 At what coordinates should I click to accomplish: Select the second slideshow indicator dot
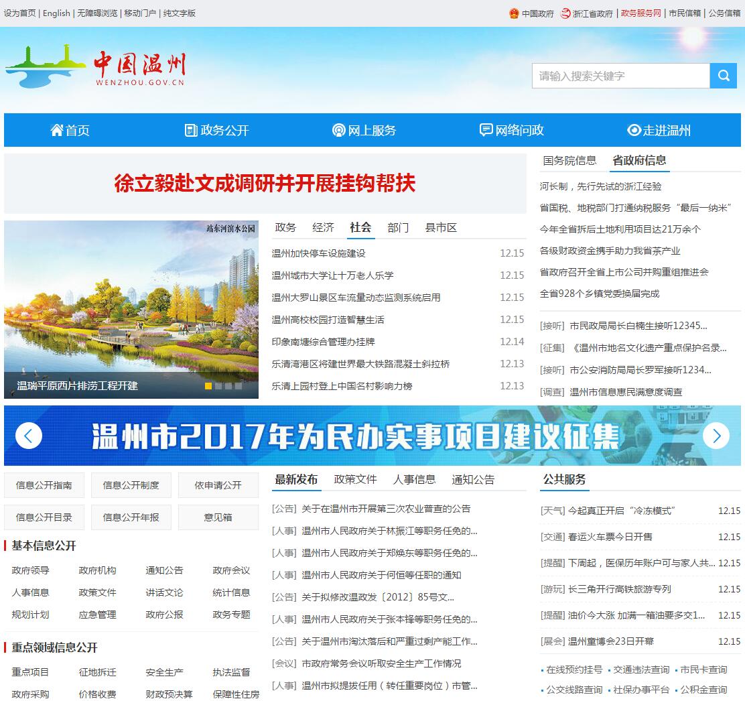point(218,386)
